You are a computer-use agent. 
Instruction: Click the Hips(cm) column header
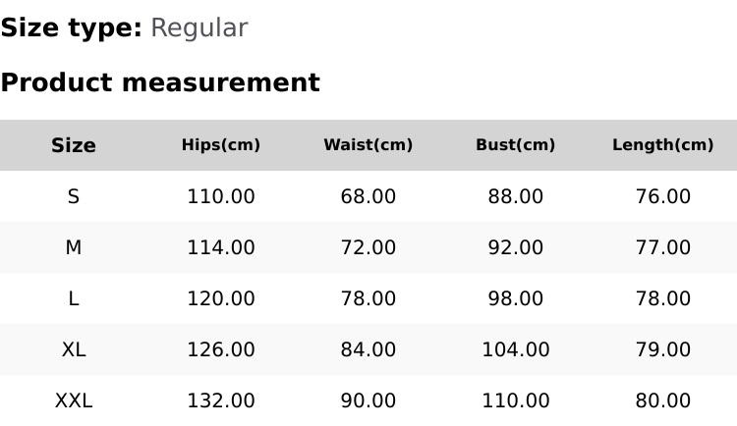coord(221,145)
